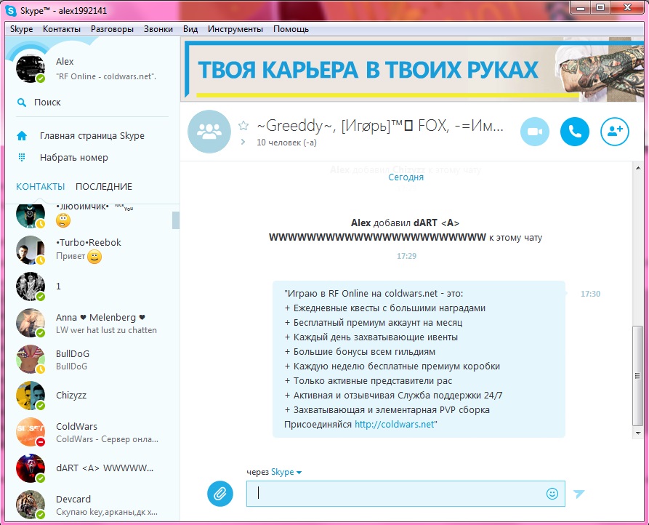This screenshot has width=649, height=525.
Task: Open the Контакты menu
Action: 62,29
